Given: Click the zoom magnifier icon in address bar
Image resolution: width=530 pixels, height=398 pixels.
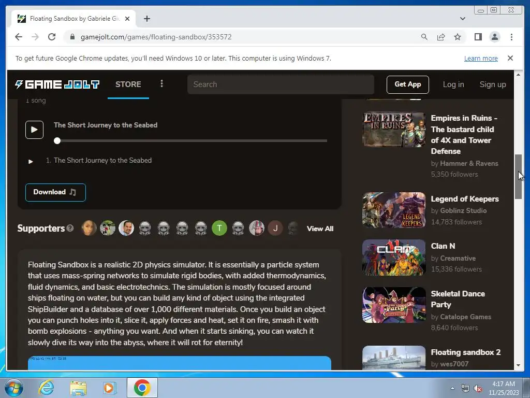Looking at the screenshot, I should point(424,37).
